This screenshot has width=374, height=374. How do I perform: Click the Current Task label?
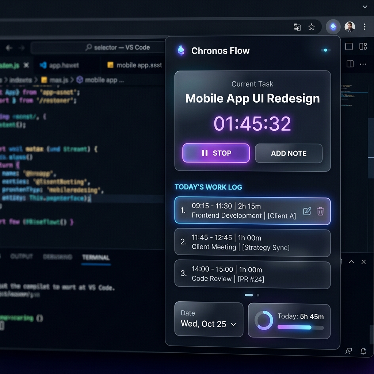point(252,84)
